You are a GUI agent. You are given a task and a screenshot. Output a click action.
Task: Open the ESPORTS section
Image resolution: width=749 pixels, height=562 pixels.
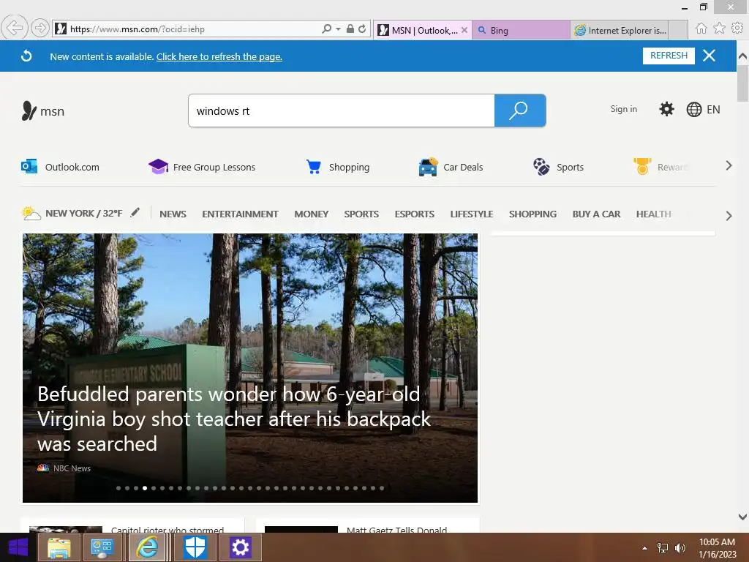414,214
